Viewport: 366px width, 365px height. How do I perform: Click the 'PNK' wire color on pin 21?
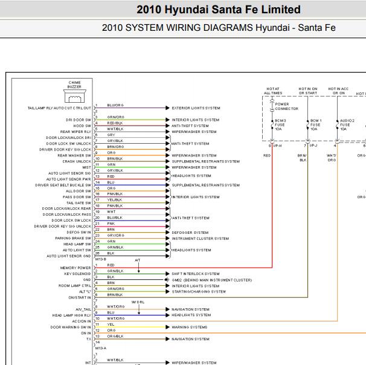tap(111, 224)
